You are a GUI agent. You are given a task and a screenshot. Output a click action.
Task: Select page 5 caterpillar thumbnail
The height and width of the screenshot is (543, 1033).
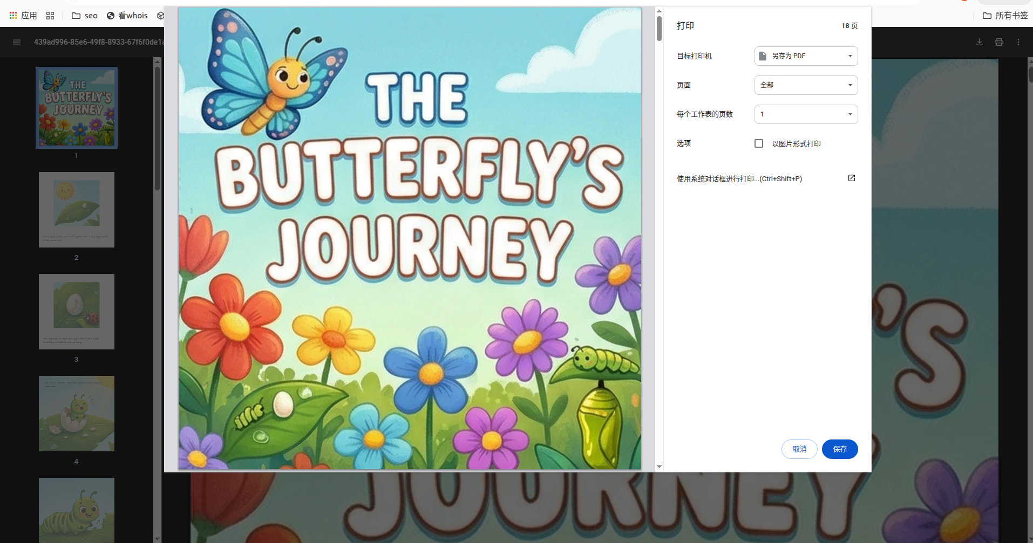77,510
